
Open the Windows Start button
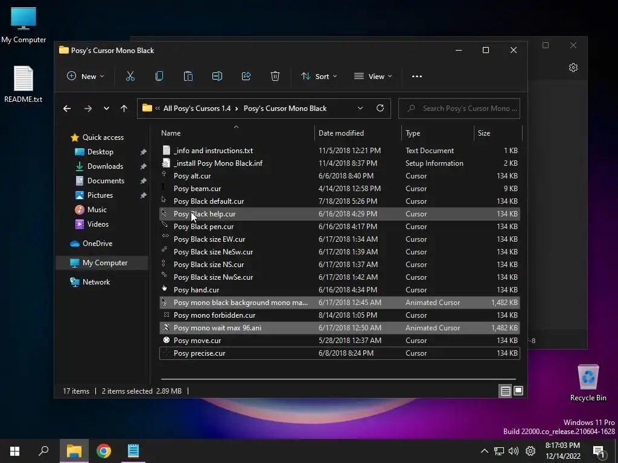coord(14,451)
